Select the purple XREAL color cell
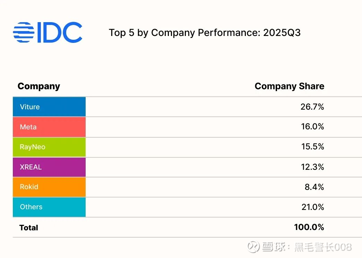Screen dimensions: 362x258 tap(49, 167)
